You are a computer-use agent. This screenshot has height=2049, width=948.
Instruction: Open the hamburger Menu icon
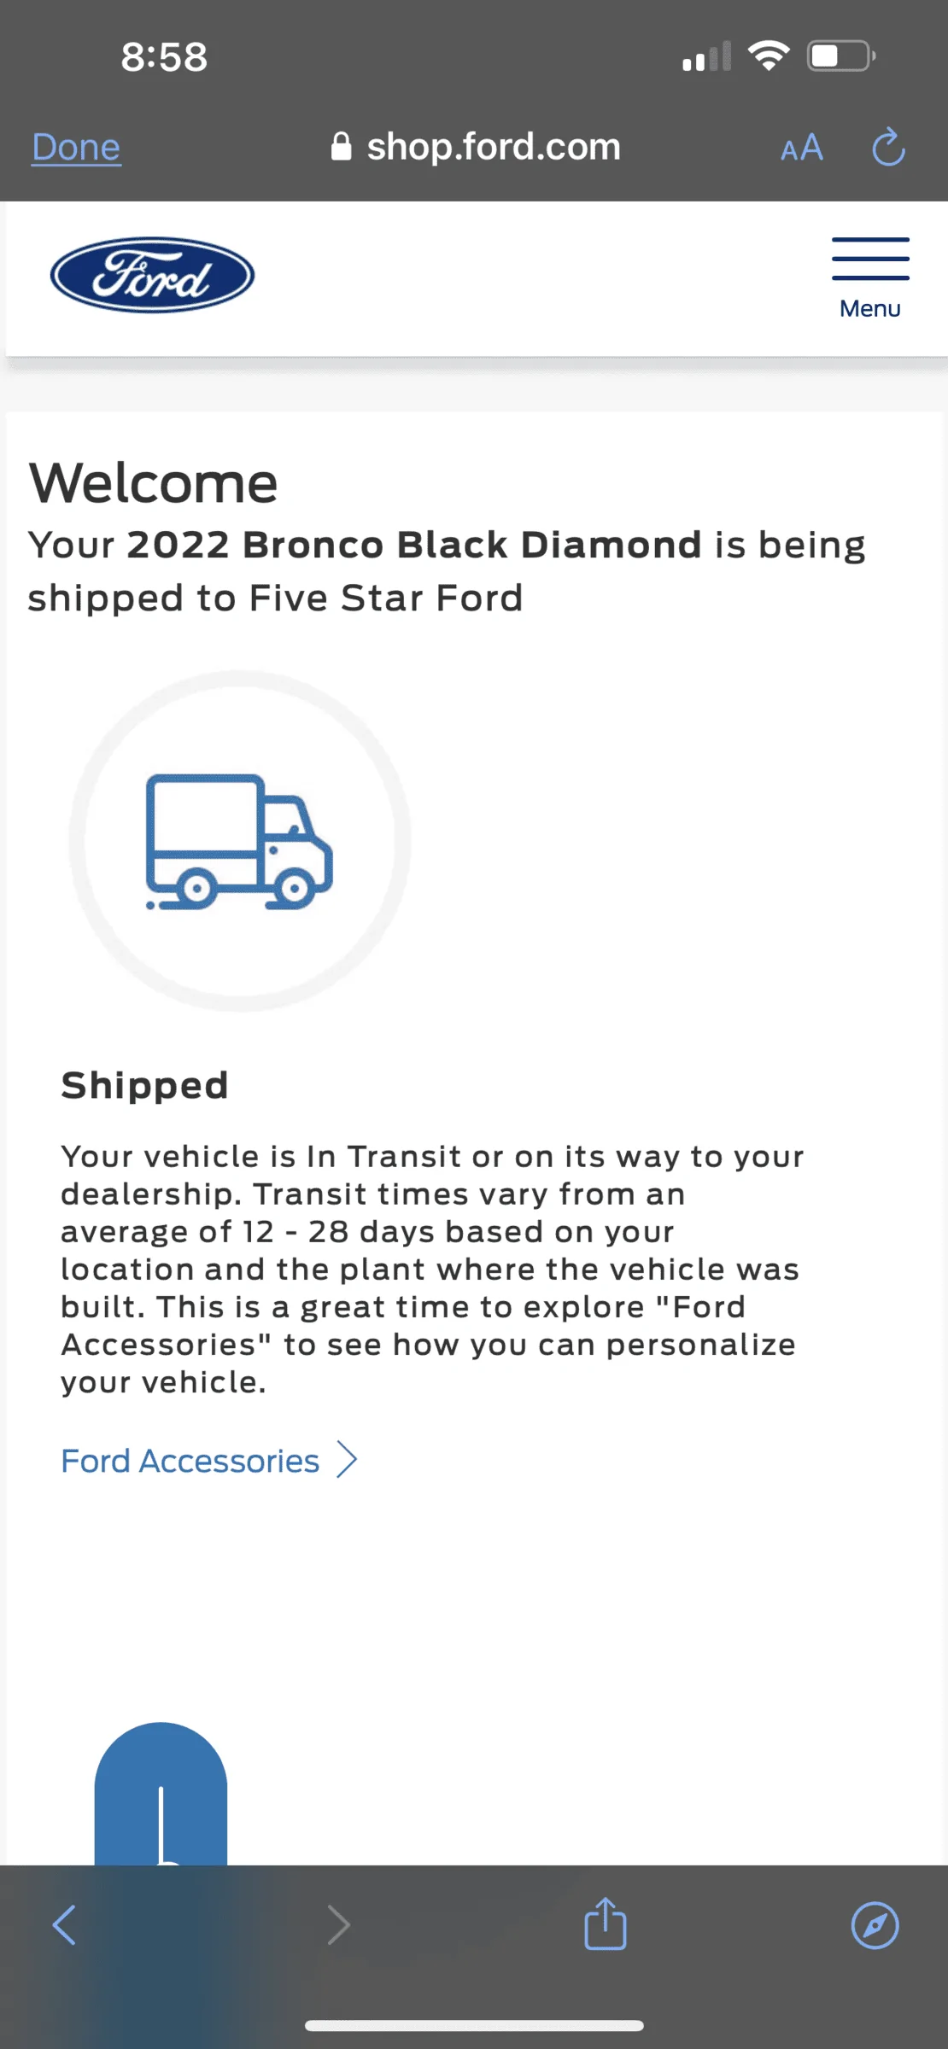tap(870, 259)
